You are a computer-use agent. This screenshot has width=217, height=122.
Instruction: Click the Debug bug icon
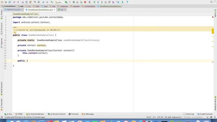(x=74, y=2)
